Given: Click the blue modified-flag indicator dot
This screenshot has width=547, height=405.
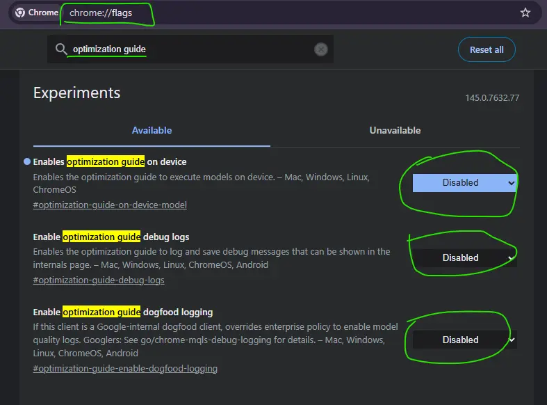Looking at the screenshot, I should click(27, 161).
